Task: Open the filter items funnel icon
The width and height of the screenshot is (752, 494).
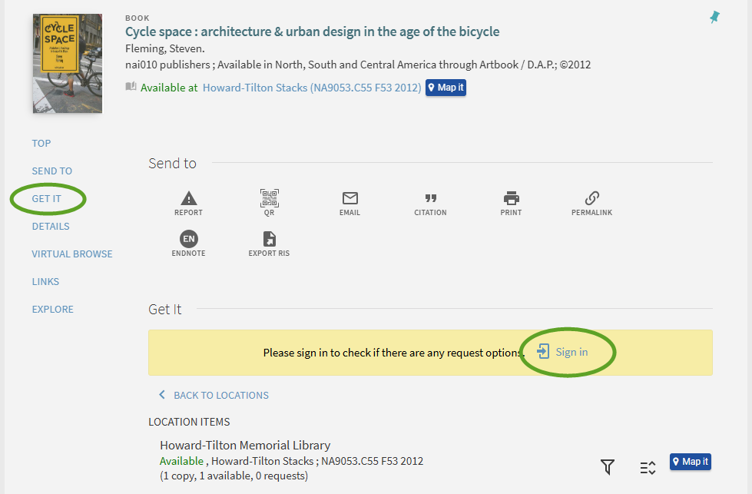Action: pos(608,466)
